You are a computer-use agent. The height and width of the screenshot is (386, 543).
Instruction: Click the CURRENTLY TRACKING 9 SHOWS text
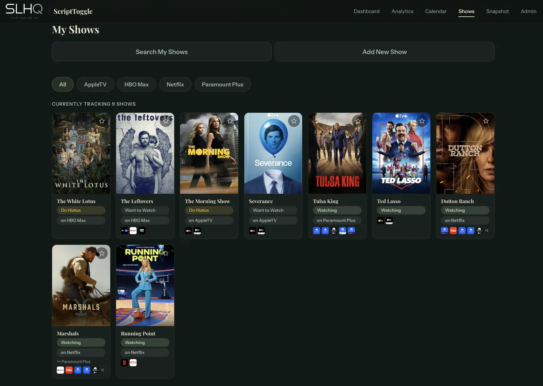[x=94, y=104]
